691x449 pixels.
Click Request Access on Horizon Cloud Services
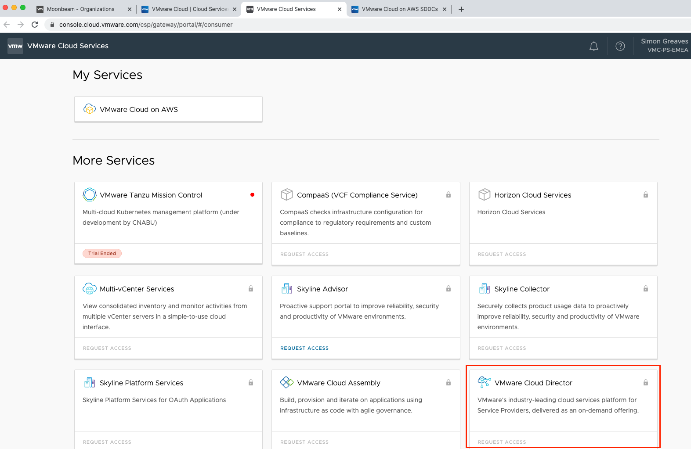(x=502, y=254)
